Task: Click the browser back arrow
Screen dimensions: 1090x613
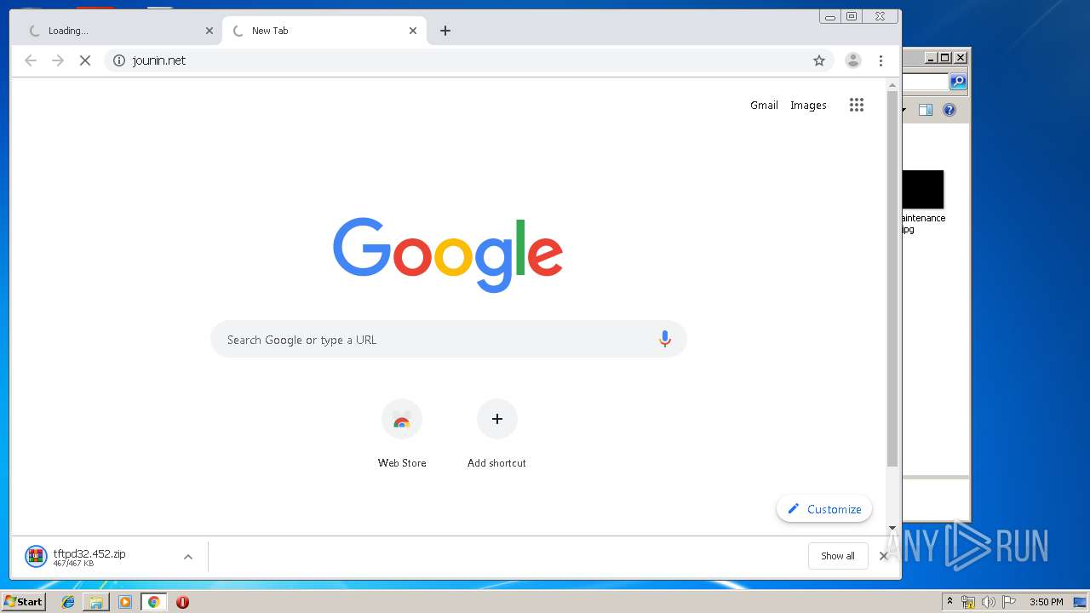Action: tap(31, 60)
